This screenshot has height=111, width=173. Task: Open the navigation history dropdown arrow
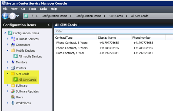tap(18, 16)
